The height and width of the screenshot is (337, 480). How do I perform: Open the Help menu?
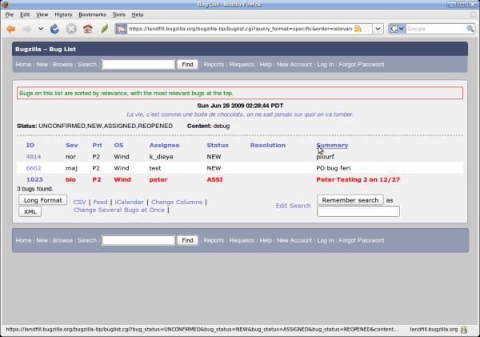[x=138, y=14]
